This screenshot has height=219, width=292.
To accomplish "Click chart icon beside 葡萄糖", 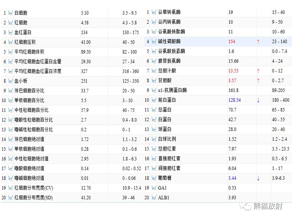I will (154, 178).
